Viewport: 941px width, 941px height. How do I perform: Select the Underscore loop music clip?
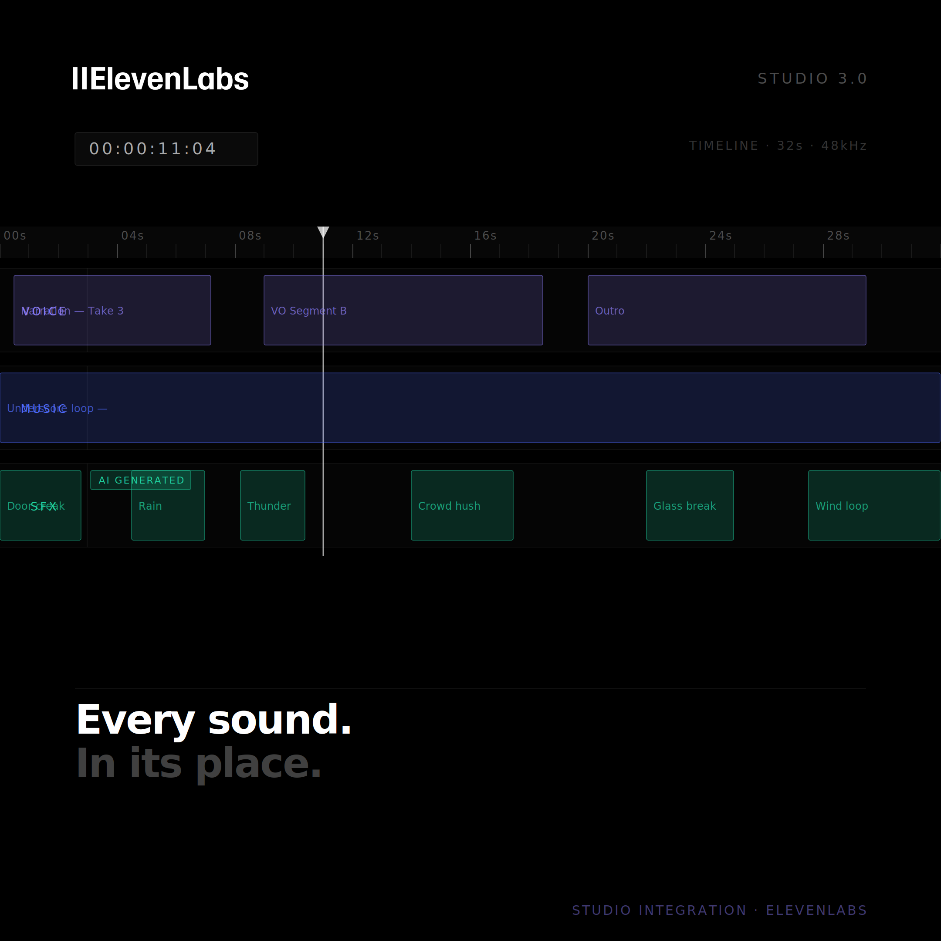[470, 408]
